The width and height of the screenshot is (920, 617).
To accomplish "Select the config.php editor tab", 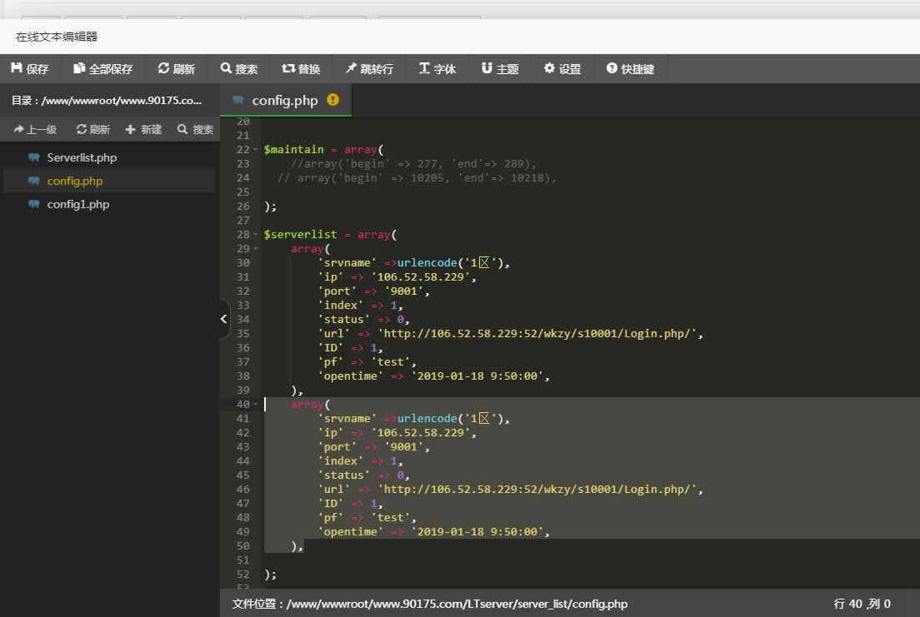I will (x=284, y=100).
